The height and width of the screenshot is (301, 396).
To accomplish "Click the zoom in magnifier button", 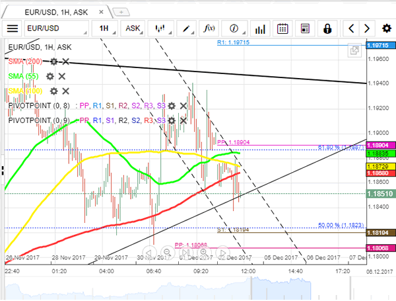I will pyautogui.click(x=204, y=253).
